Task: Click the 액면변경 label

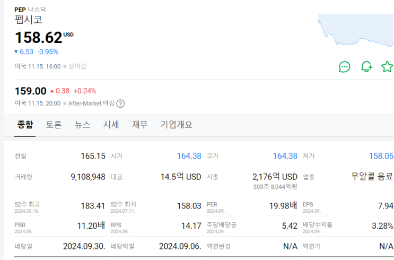Action: (x=218, y=246)
